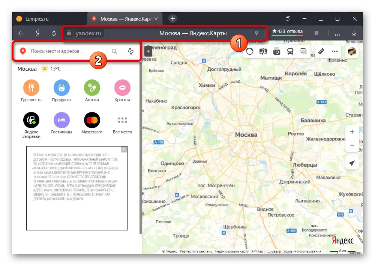375x266 pixels.
Task: Open the user profile avatar
Action: coord(352,51)
